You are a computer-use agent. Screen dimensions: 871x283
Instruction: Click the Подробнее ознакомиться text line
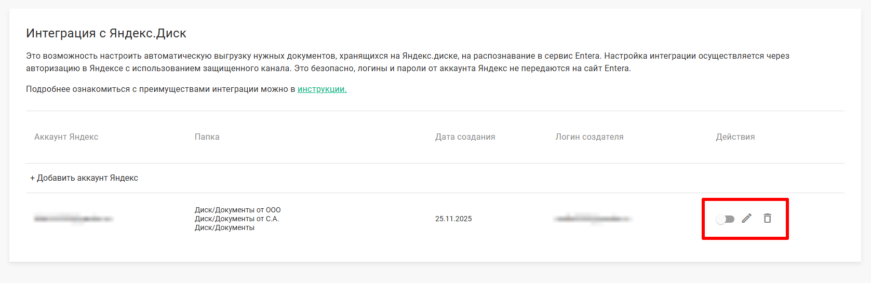coord(161,89)
